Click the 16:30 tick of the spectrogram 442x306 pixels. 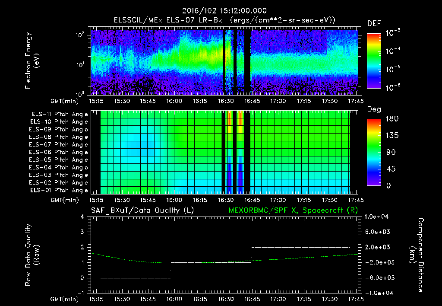(x=226, y=101)
